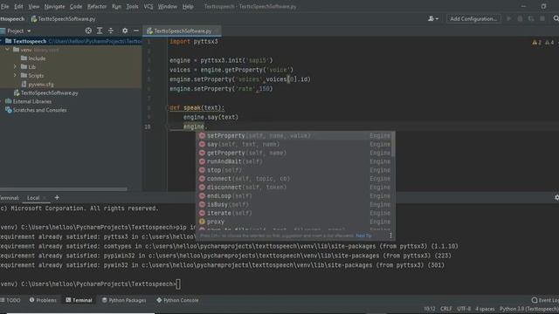Expand the Lib folder

[x=16, y=67]
